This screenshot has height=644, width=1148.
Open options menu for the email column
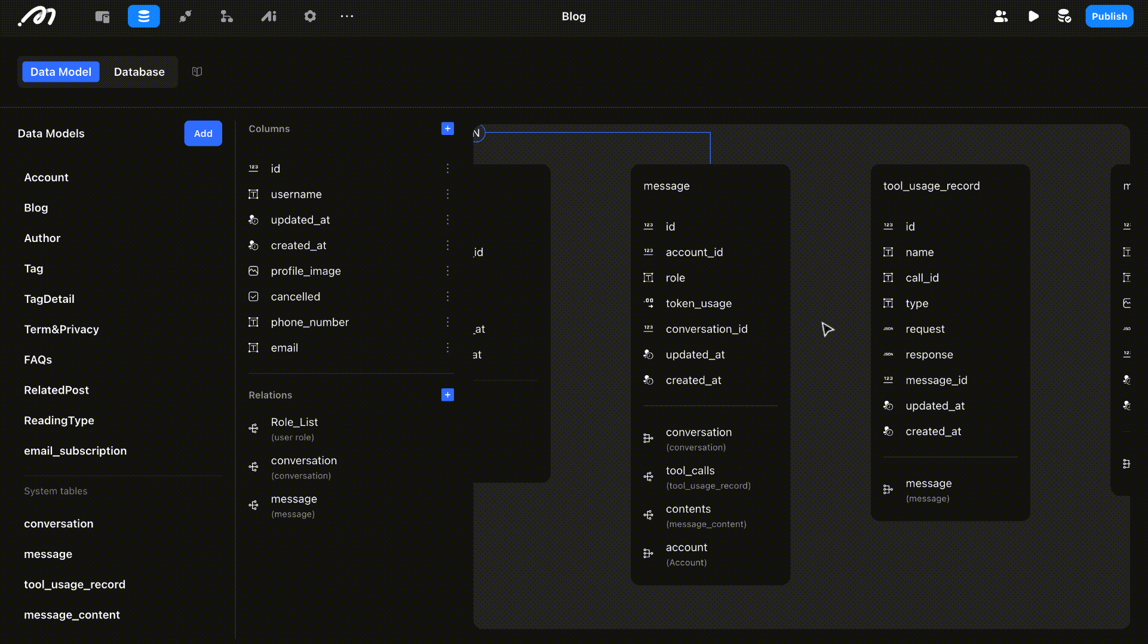tap(447, 348)
